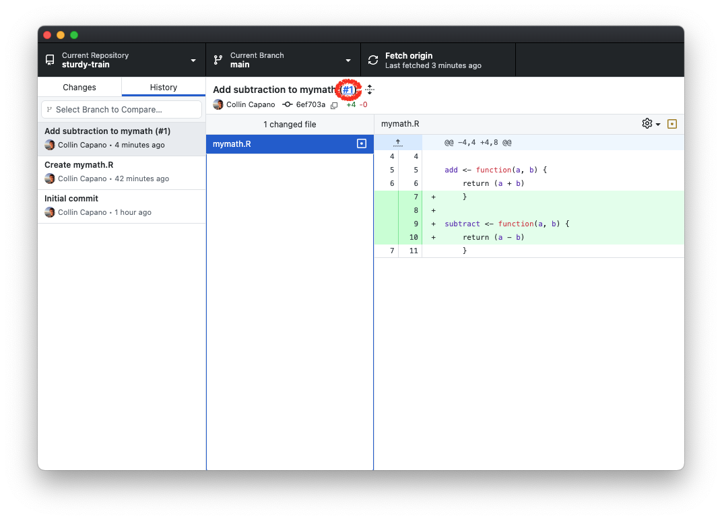This screenshot has width=722, height=520.
Task: Click avatar next to 'Create mymath.R' commit
Action: point(50,178)
